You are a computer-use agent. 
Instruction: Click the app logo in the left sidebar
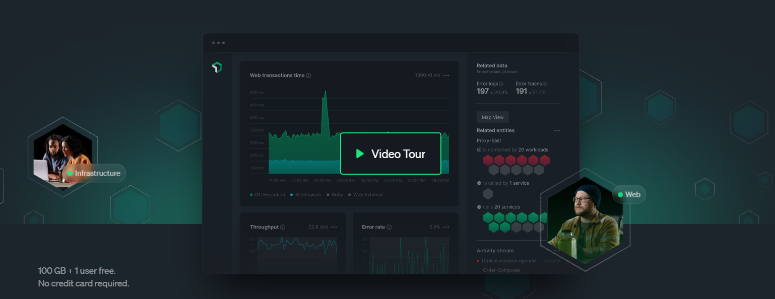pyautogui.click(x=217, y=66)
